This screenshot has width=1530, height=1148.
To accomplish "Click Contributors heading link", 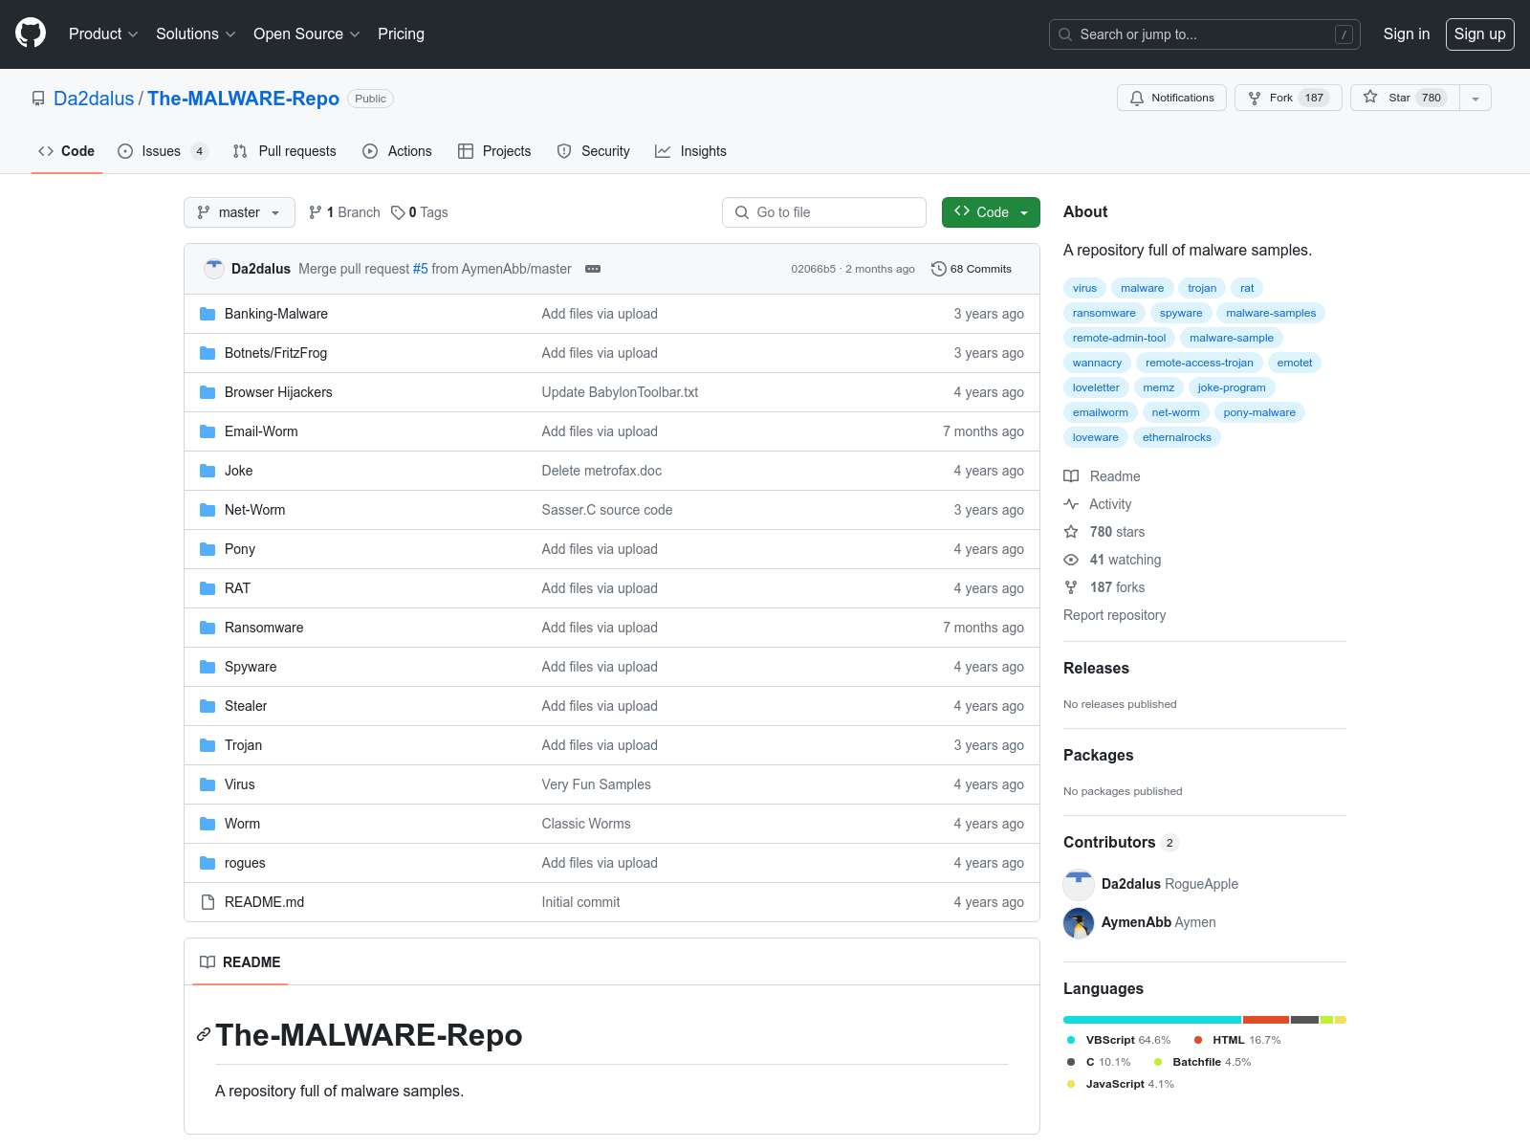I will point(1121,842).
